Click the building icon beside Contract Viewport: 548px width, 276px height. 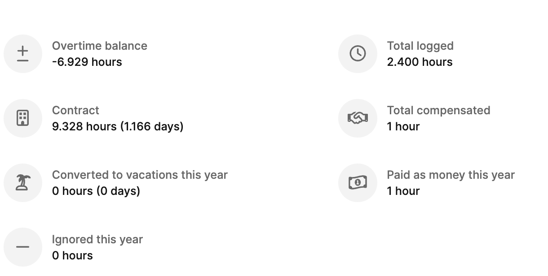pos(23,118)
